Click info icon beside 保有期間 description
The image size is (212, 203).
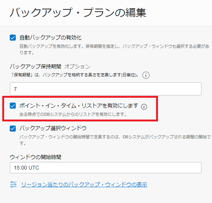(146, 75)
